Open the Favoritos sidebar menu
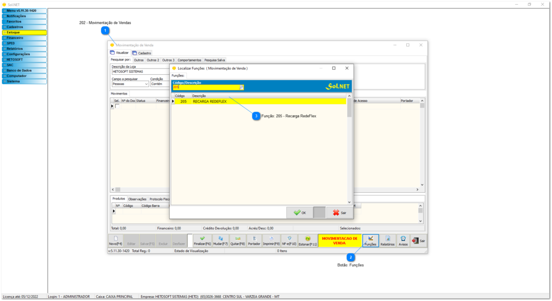Viewport: 552px width, 301px height. tap(24, 21)
